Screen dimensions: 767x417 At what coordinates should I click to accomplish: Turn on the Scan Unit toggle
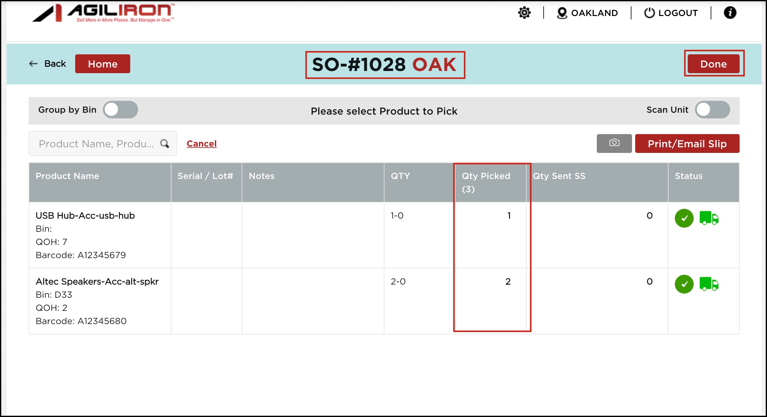pyautogui.click(x=712, y=110)
